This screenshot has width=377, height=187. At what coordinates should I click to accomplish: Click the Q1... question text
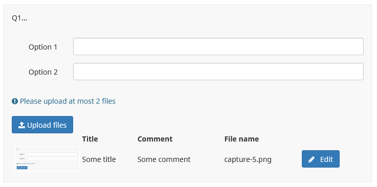point(19,18)
